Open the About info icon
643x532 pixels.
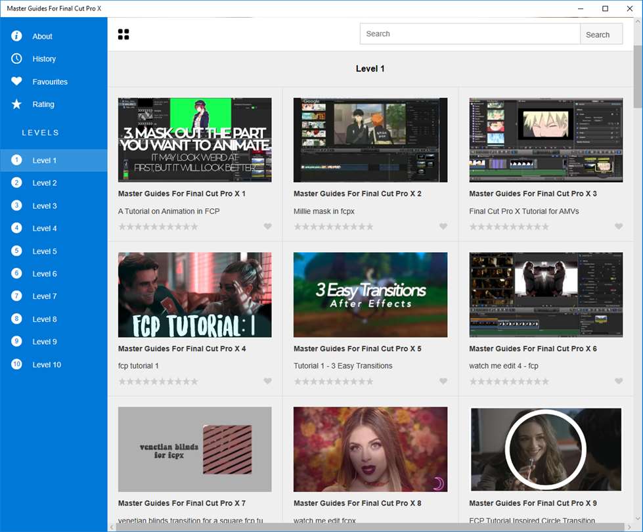pos(16,36)
